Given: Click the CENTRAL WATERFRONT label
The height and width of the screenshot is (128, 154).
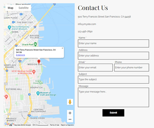Looking at the screenshot, I should (x=39, y=110).
